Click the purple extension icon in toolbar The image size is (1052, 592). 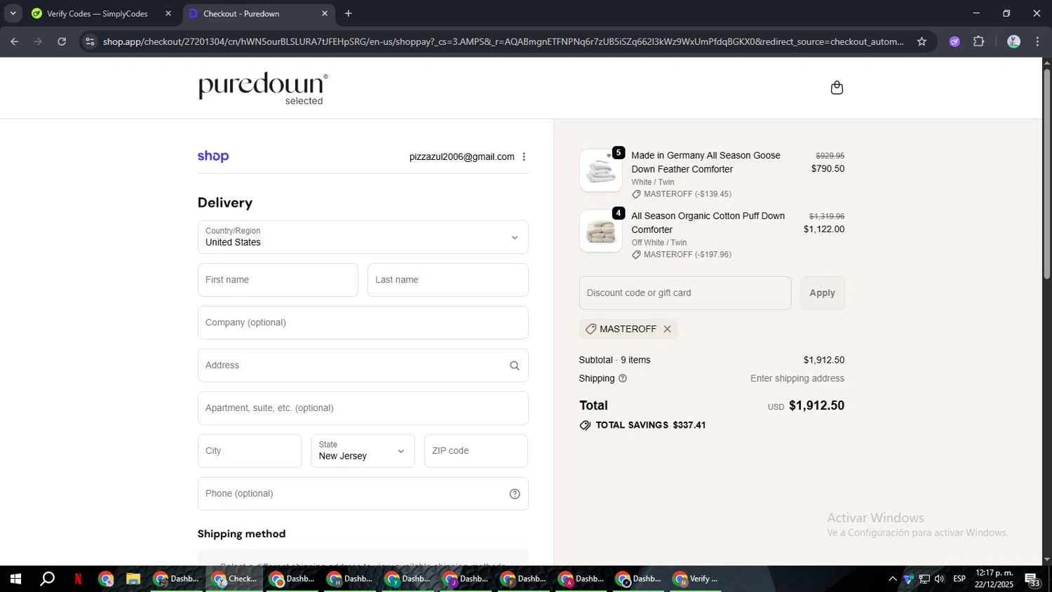[955, 41]
